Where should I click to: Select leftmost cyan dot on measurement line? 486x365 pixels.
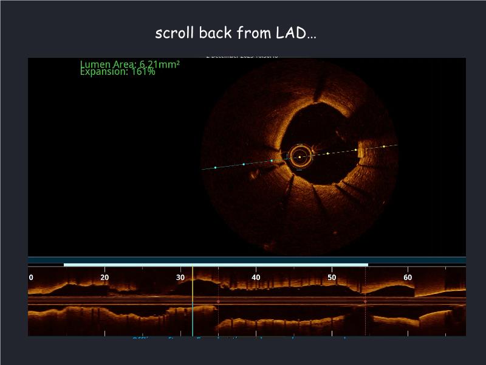pyautogui.click(x=215, y=167)
